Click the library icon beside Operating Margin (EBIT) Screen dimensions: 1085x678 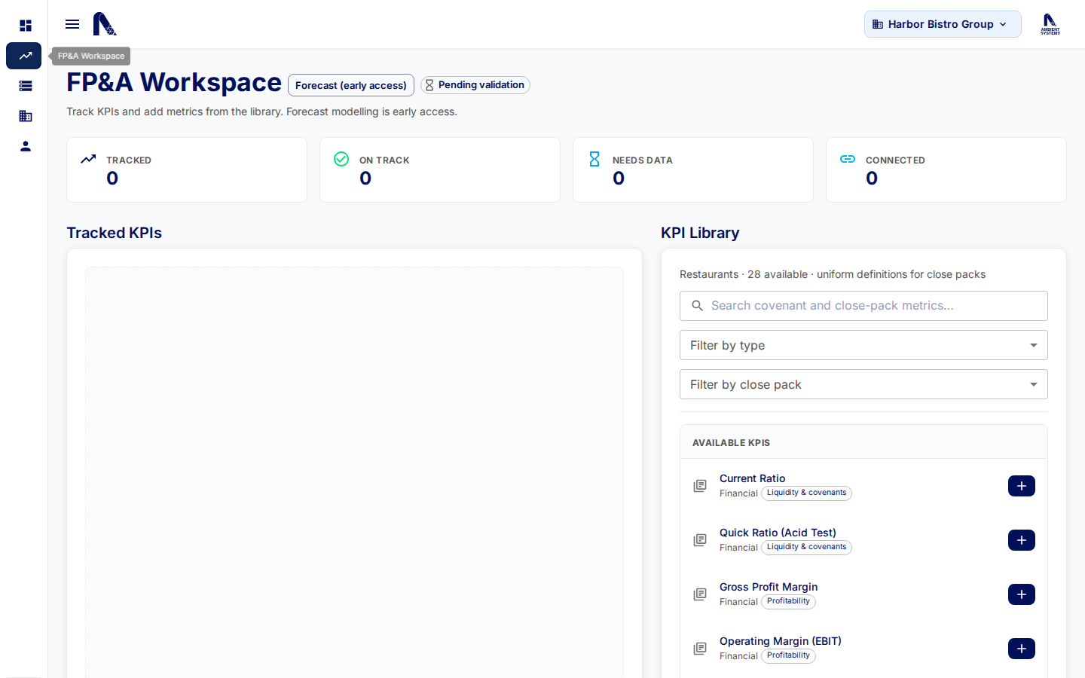[x=700, y=649]
